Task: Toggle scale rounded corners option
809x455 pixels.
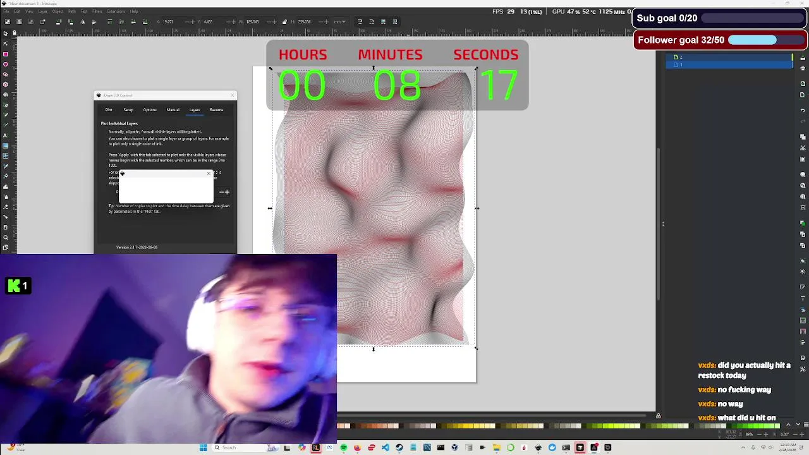Action: (x=371, y=21)
